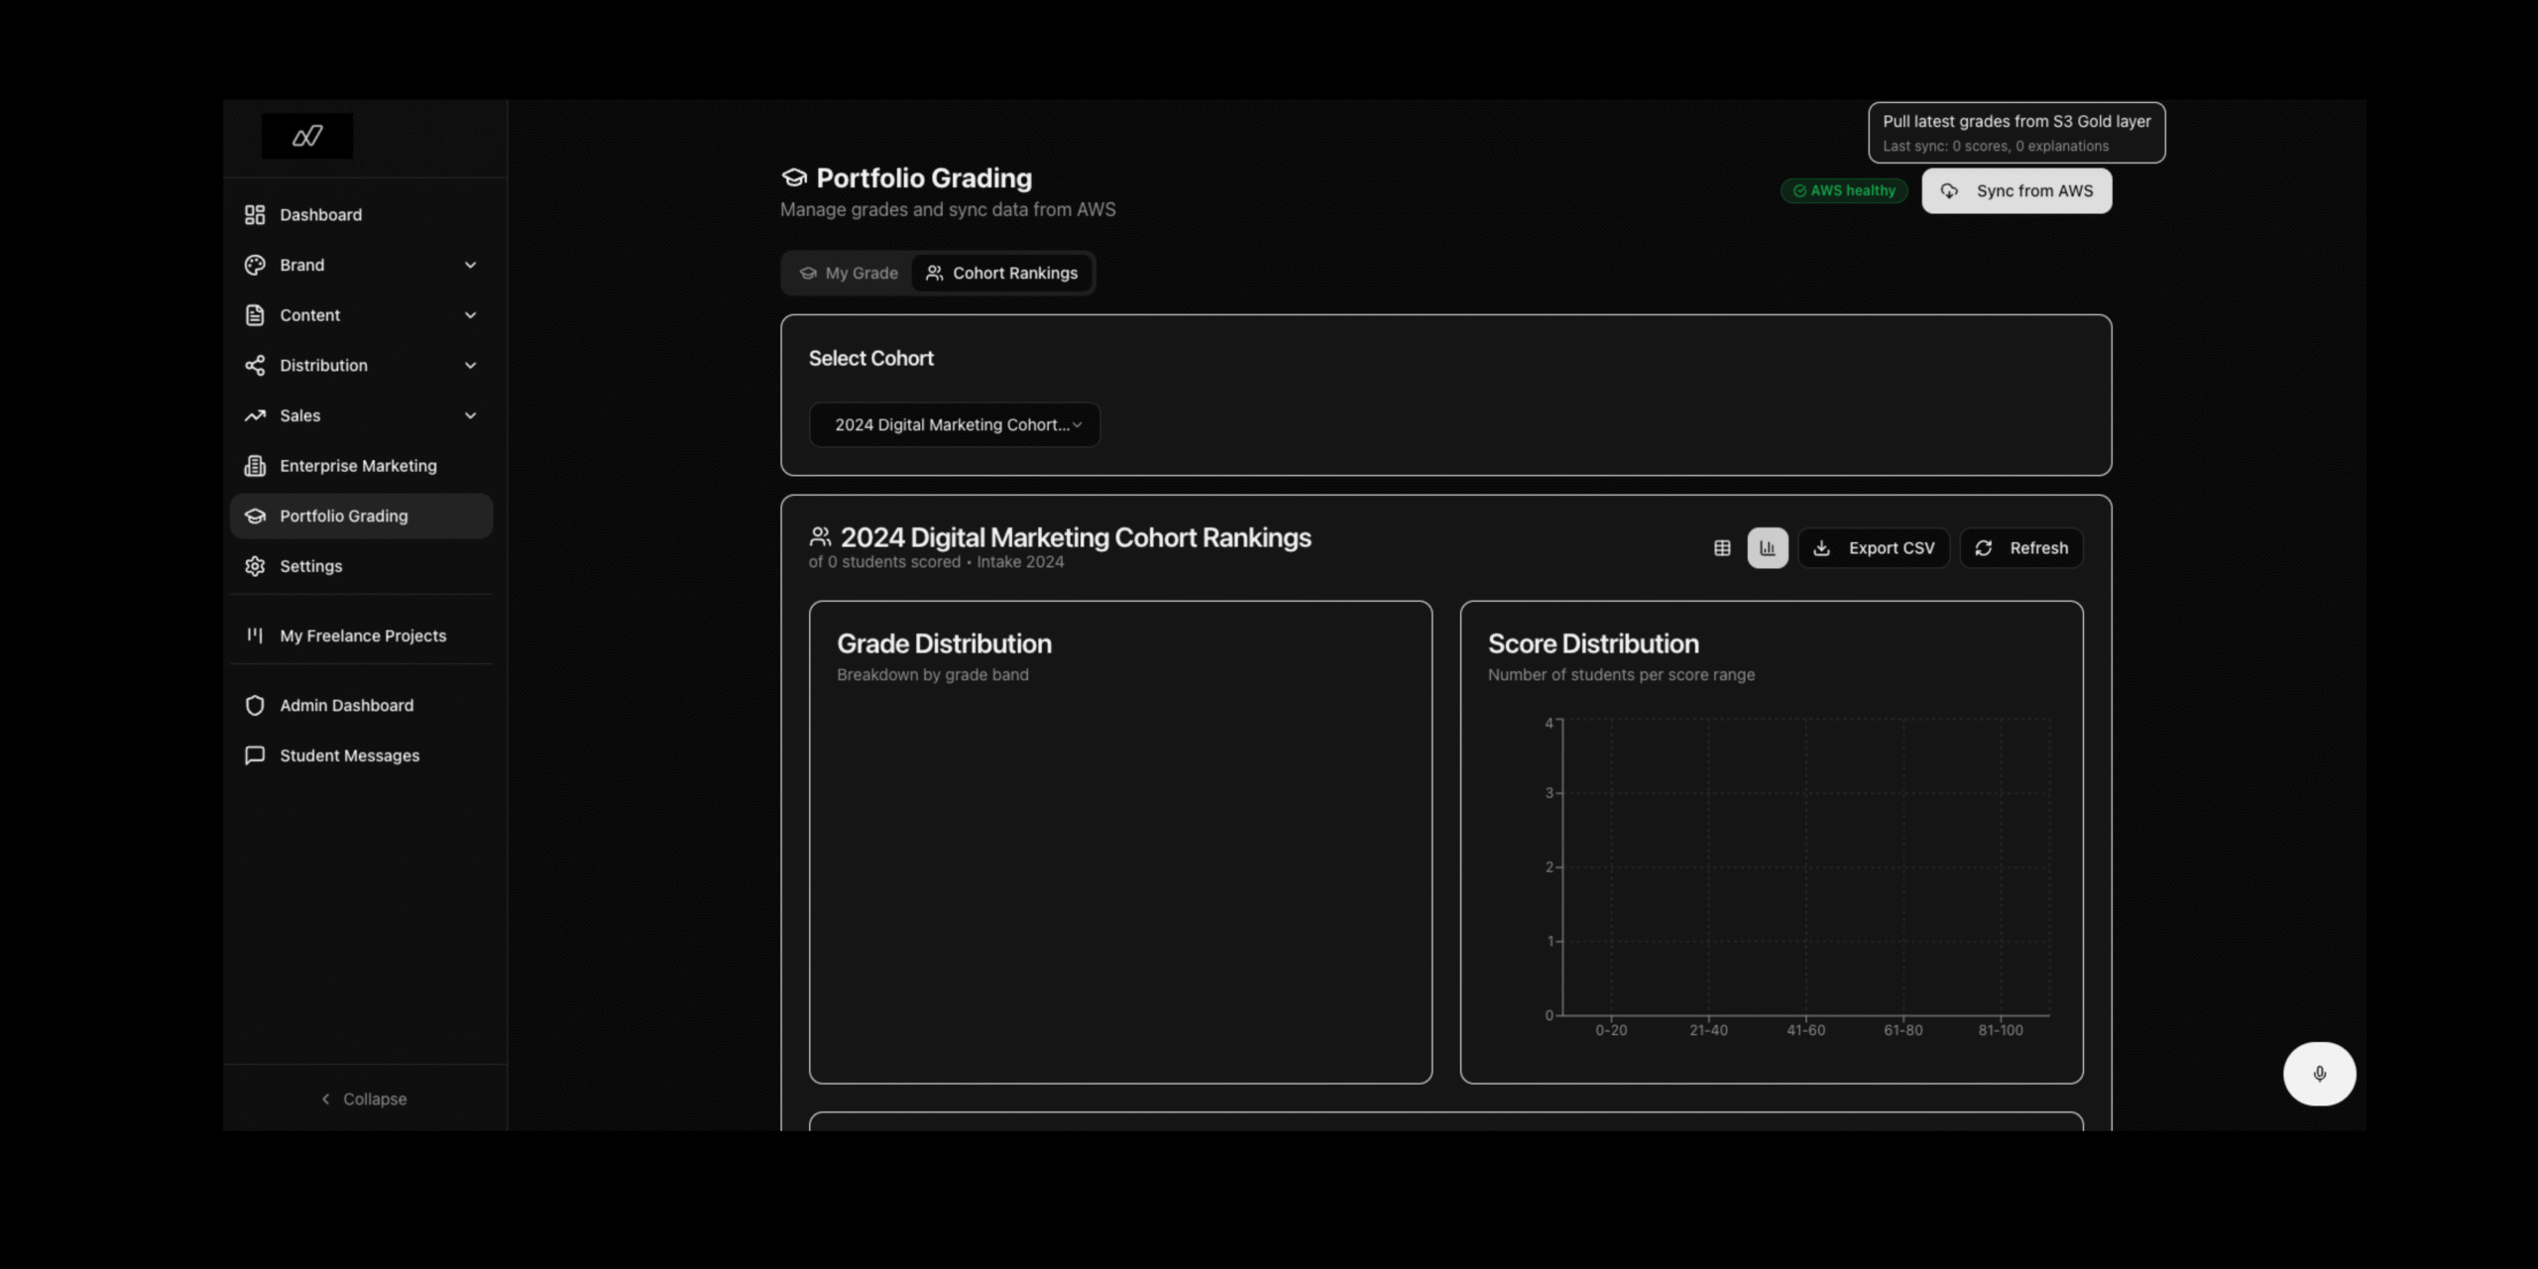Viewport: 2538px width, 1269px height.
Task: Open Student Messages chat icon
Action: [x=255, y=754]
